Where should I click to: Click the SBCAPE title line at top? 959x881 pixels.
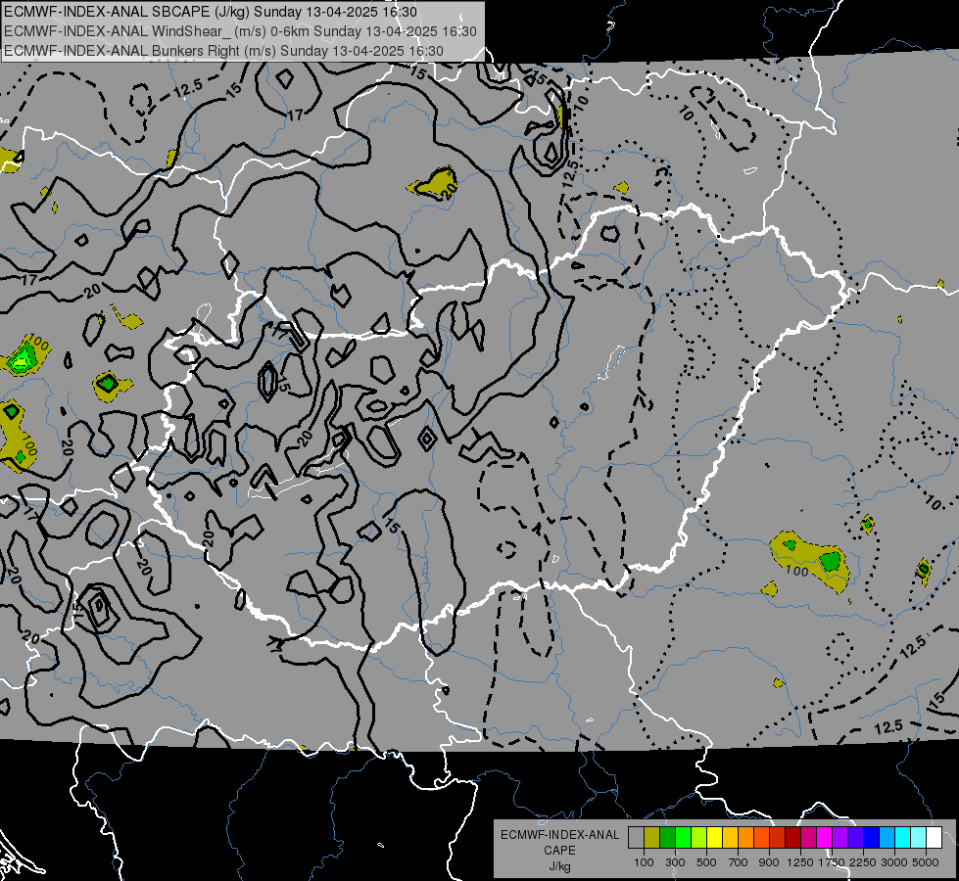point(211,12)
